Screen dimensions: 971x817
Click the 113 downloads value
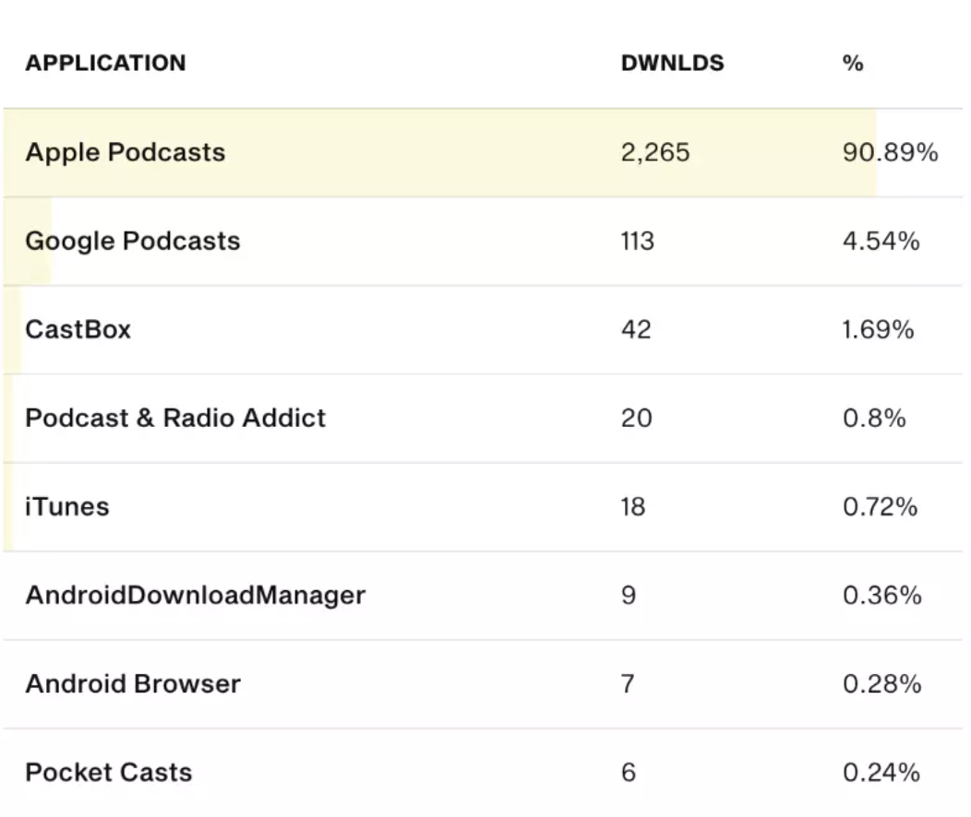[x=637, y=242]
